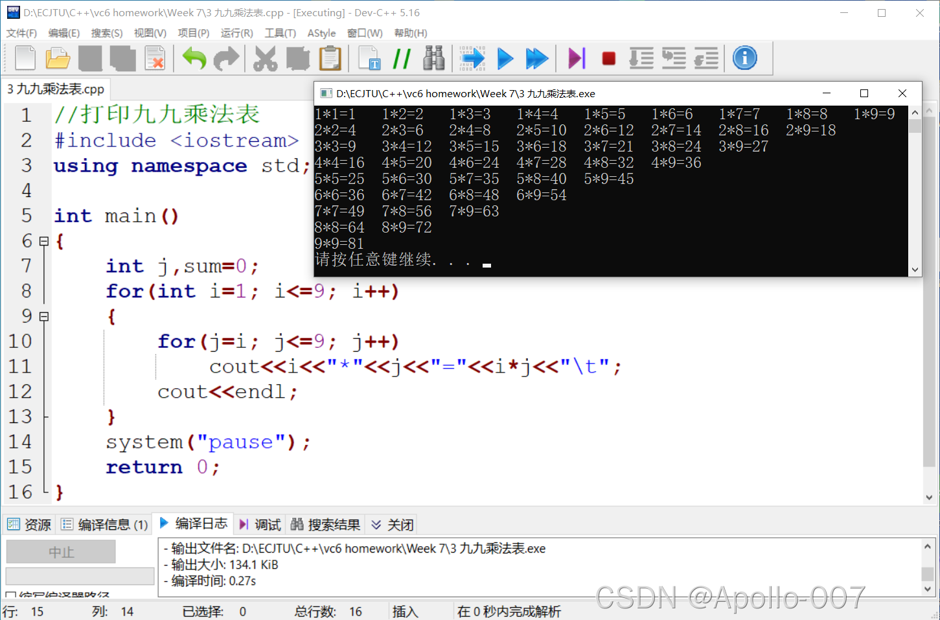The width and height of the screenshot is (940, 620).
Task: Collapse the for-loop fold at line 9
Action: [x=44, y=317]
